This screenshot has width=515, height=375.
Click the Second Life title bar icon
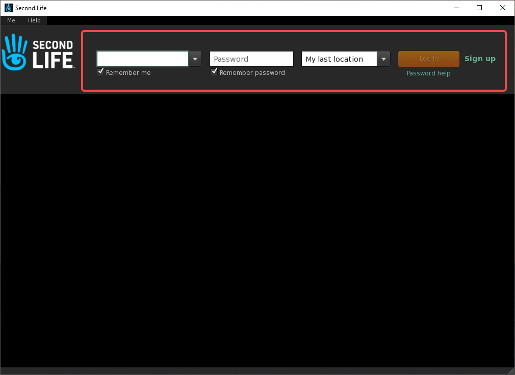pos(8,8)
